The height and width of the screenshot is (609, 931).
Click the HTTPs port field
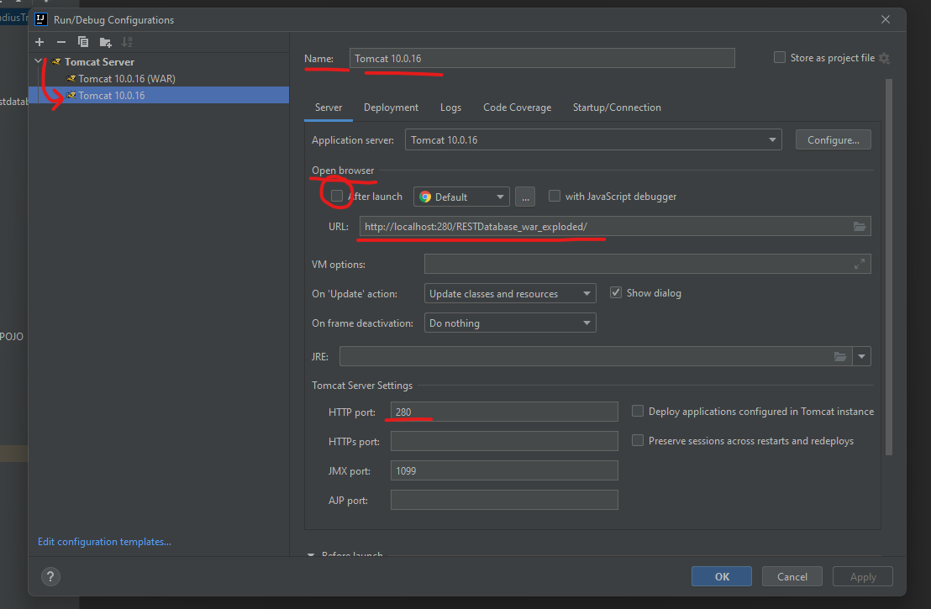pyautogui.click(x=504, y=441)
